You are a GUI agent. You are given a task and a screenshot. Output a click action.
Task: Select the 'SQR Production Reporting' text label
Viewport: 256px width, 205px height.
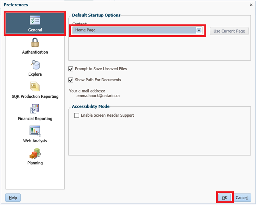[35, 97]
